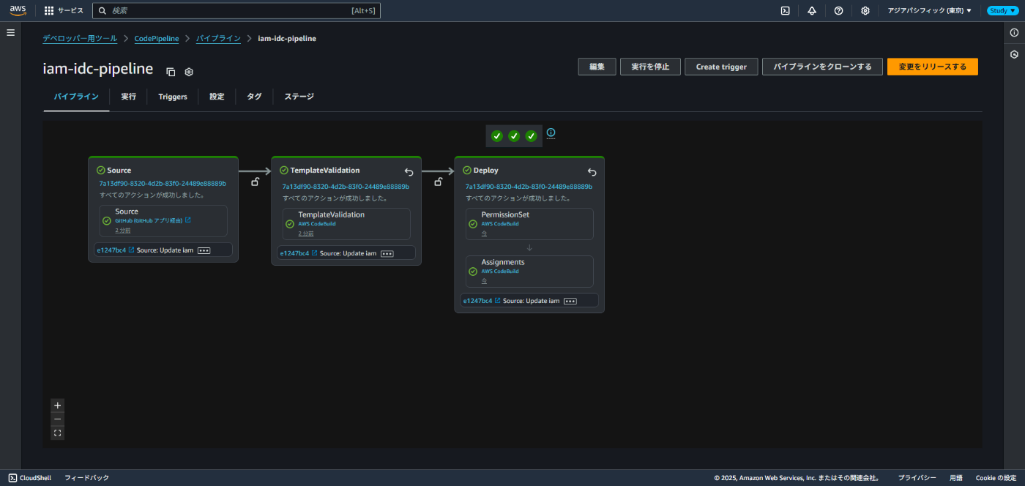
Task: Switch to the 設定 tab
Action: [x=217, y=97]
